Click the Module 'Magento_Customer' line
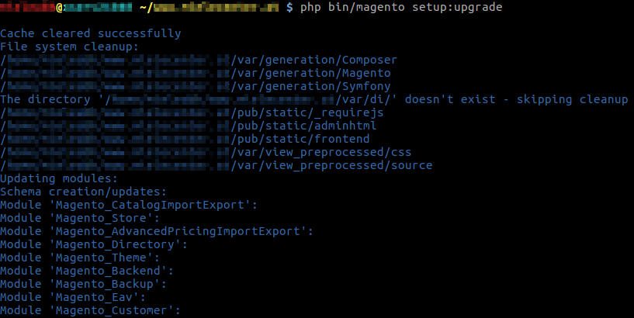634x318 pixels. click(x=90, y=310)
